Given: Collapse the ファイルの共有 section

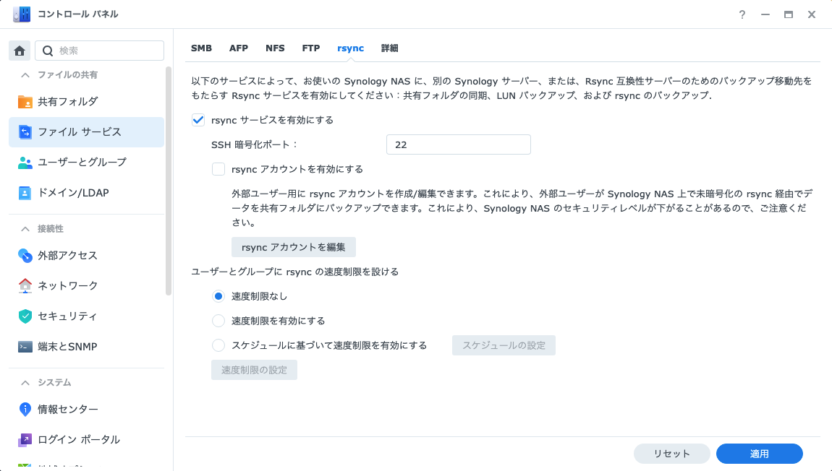Looking at the screenshot, I should tap(25, 75).
